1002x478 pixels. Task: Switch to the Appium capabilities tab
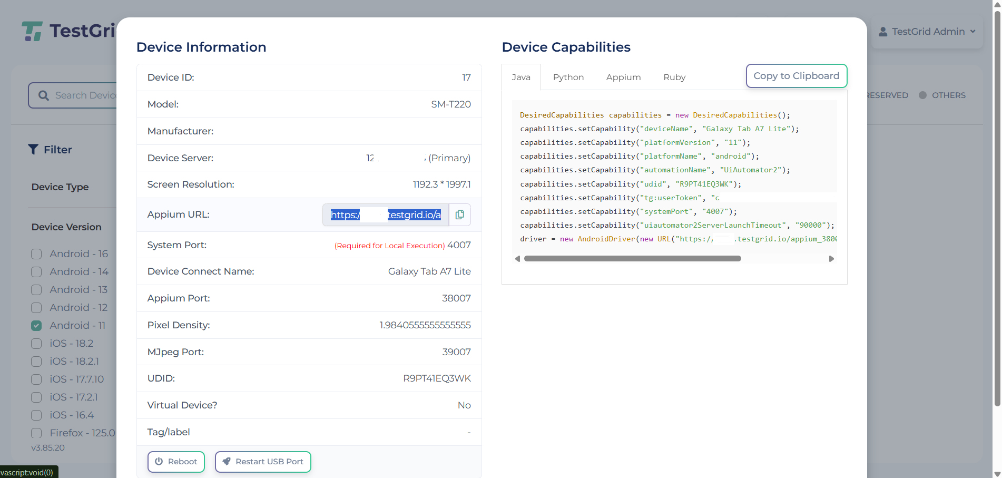click(x=623, y=77)
